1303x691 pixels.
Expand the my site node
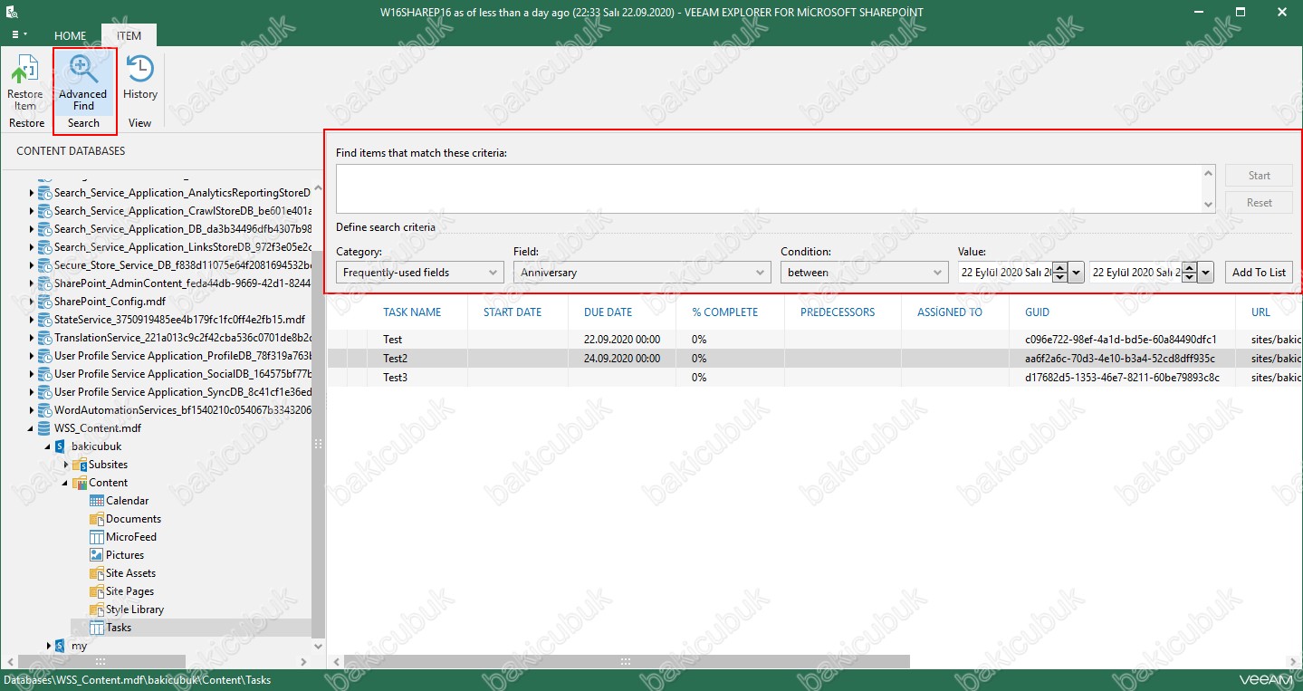pyautogui.click(x=48, y=646)
